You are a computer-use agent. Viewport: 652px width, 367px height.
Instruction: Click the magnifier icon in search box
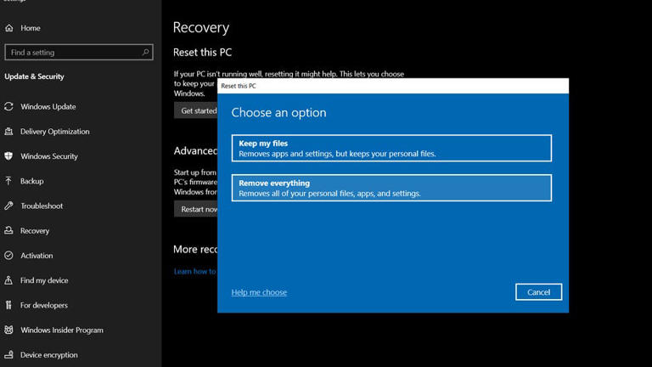pyautogui.click(x=145, y=52)
